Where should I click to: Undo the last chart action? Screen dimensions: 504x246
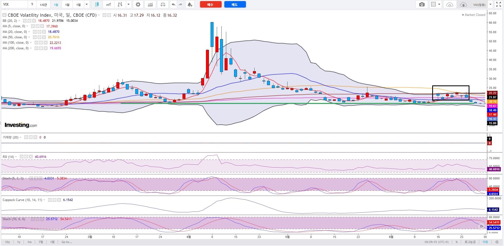pyautogui.click(x=173, y=5)
